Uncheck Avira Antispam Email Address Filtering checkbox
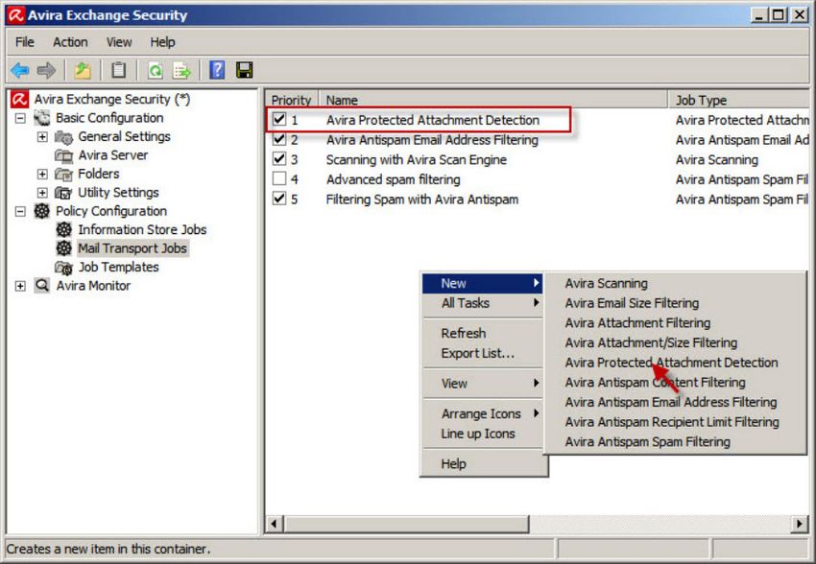Screen dimensions: 816x564 pyautogui.click(x=279, y=139)
